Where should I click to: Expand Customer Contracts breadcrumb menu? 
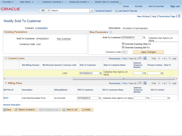52,2
